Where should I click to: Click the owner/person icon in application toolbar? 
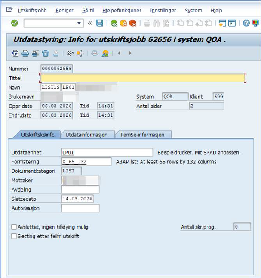(105, 53)
